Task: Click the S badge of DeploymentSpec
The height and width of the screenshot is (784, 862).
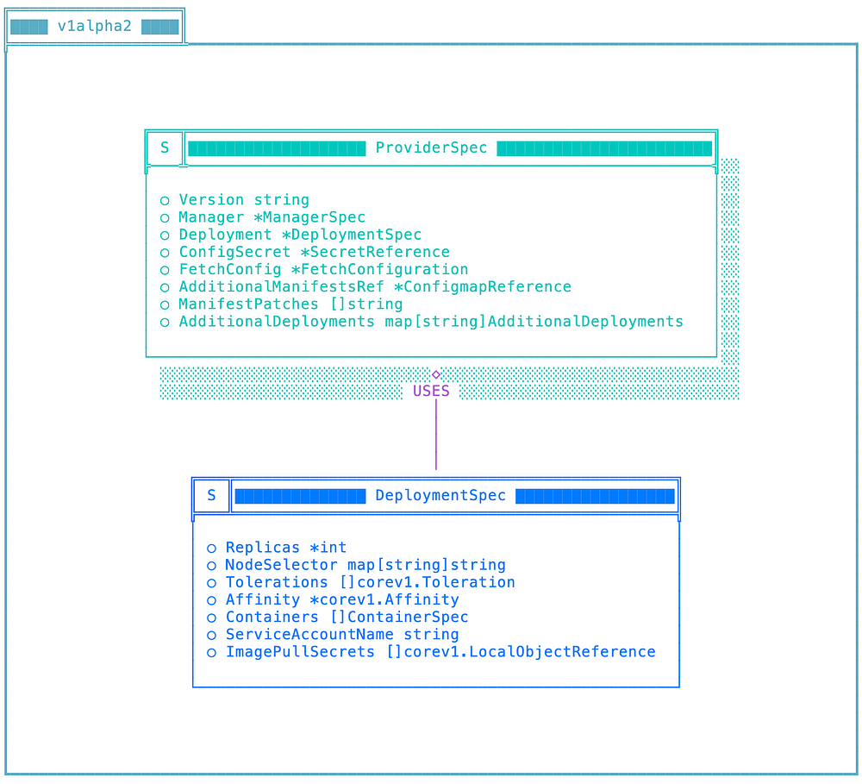Action: 211,495
